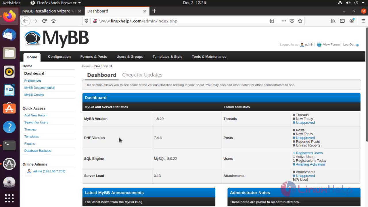Viewport: 368px width, 207px height.
Task: Open Help from the dock
Action: [x=9, y=127]
